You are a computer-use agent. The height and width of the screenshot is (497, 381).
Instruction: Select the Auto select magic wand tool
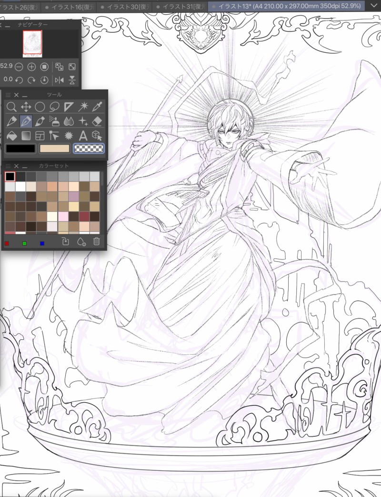pyautogui.click(x=83, y=107)
